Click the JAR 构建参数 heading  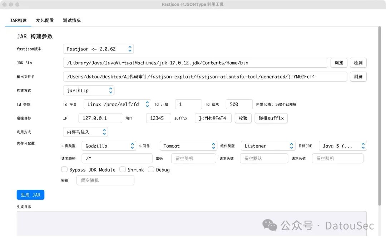pyautogui.click(x=35, y=36)
